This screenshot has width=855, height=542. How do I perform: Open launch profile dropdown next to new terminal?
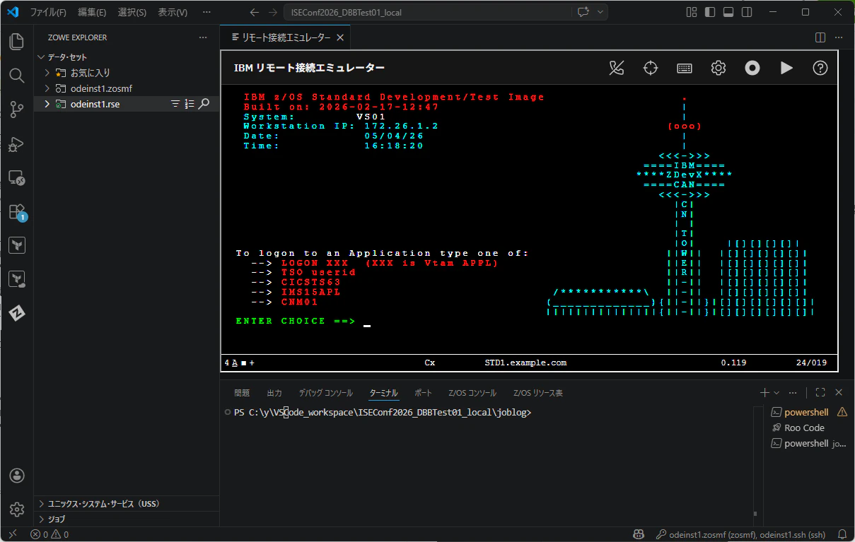[777, 392]
